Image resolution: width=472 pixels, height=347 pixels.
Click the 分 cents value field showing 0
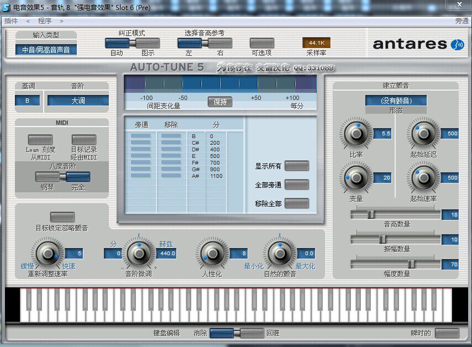(113, 254)
